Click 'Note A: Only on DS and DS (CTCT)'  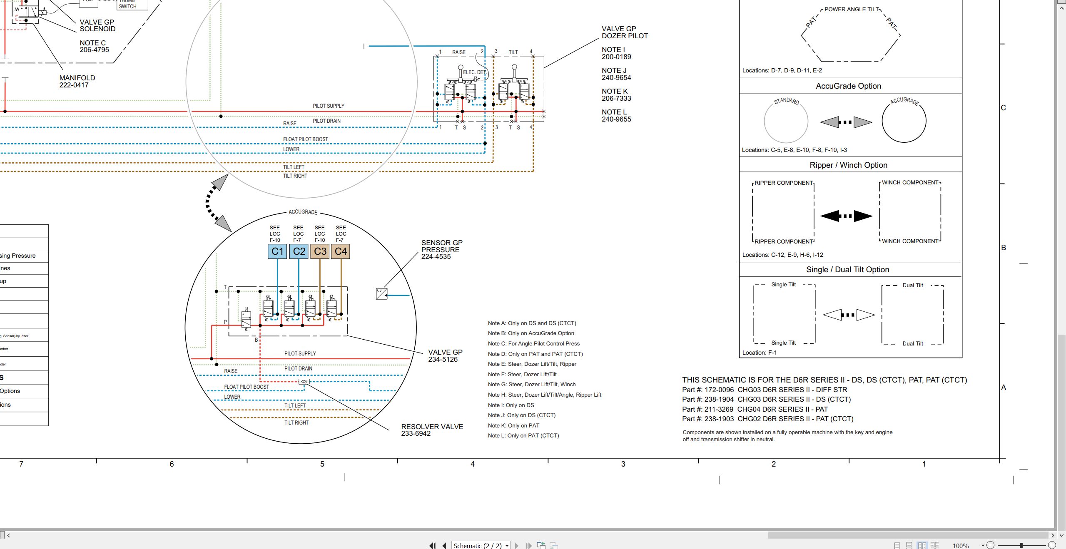pyautogui.click(x=532, y=323)
